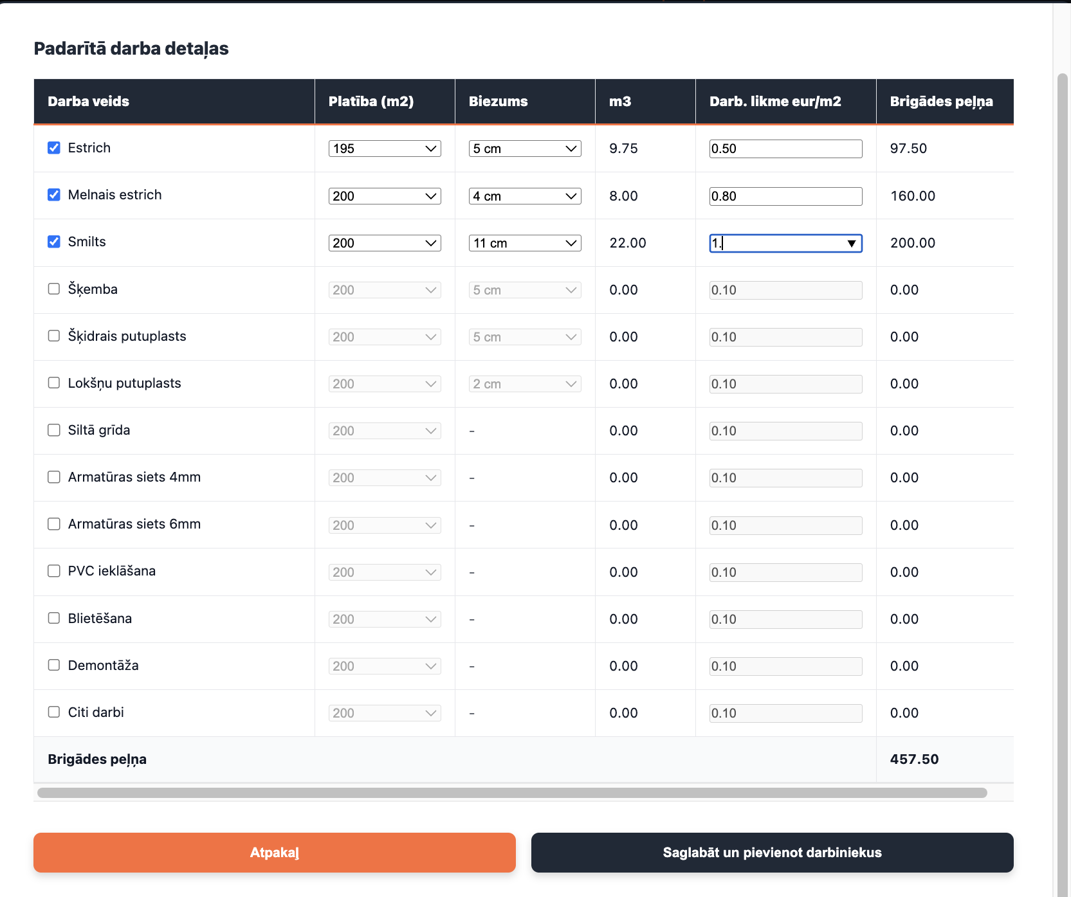
Task: Open Siltā grīda area dropdown
Action: 385,431
